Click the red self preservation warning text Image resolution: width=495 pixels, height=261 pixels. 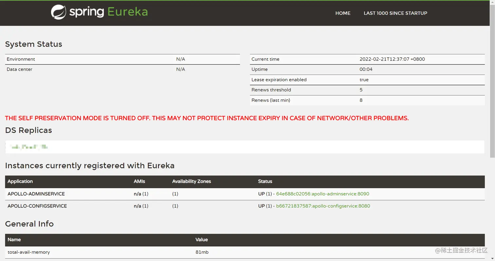point(207,118)
